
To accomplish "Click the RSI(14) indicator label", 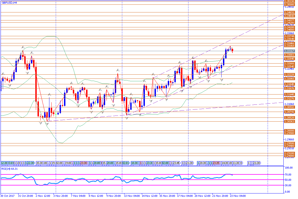I will tap(10, 169).
